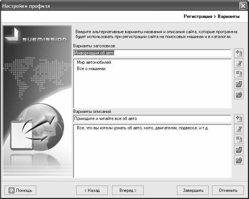Click the delete title variant icon
The width and height of the screenshot is (249, 199).
click(239, 74)
